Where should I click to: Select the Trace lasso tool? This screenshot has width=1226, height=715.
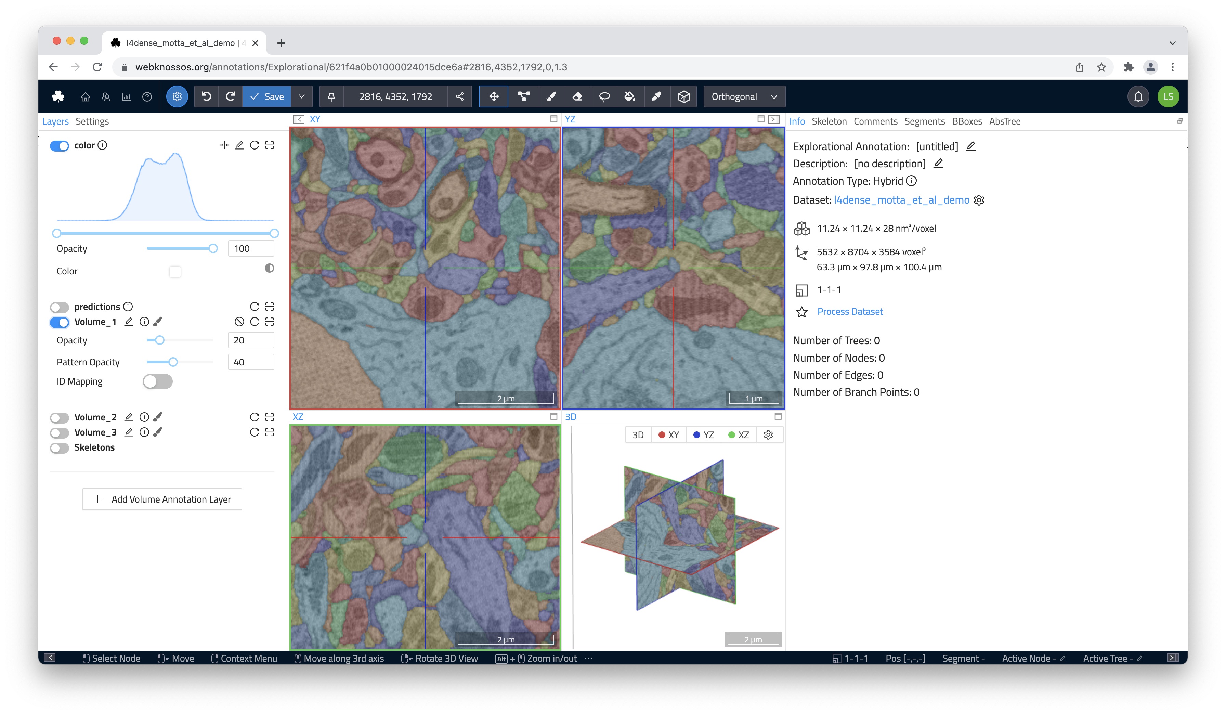[x=604, y=96]
